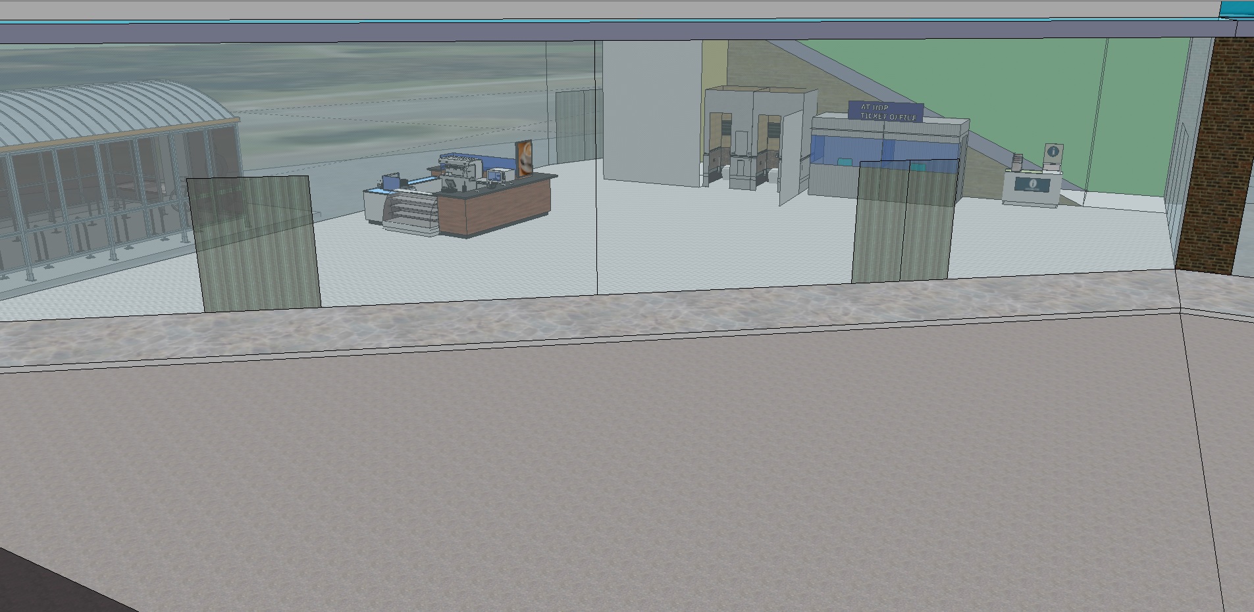Click the orange coffee poster
Screen dimensions: 1254x612
point(524,158)
